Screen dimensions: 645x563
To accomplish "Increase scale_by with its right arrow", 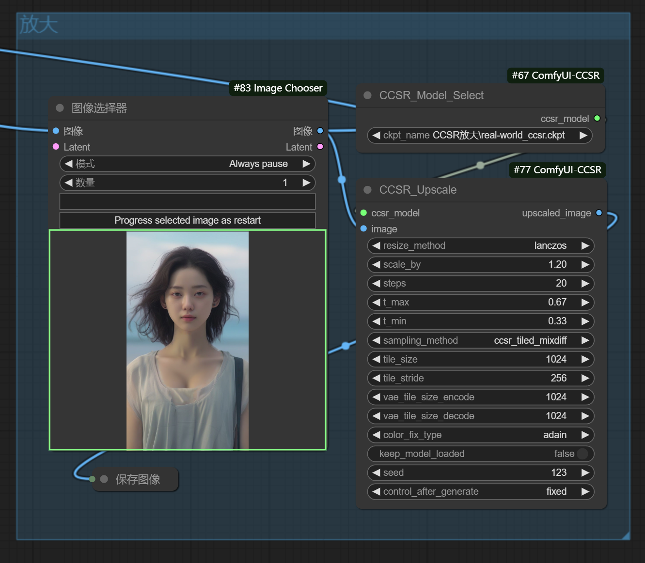I will 585,264.
